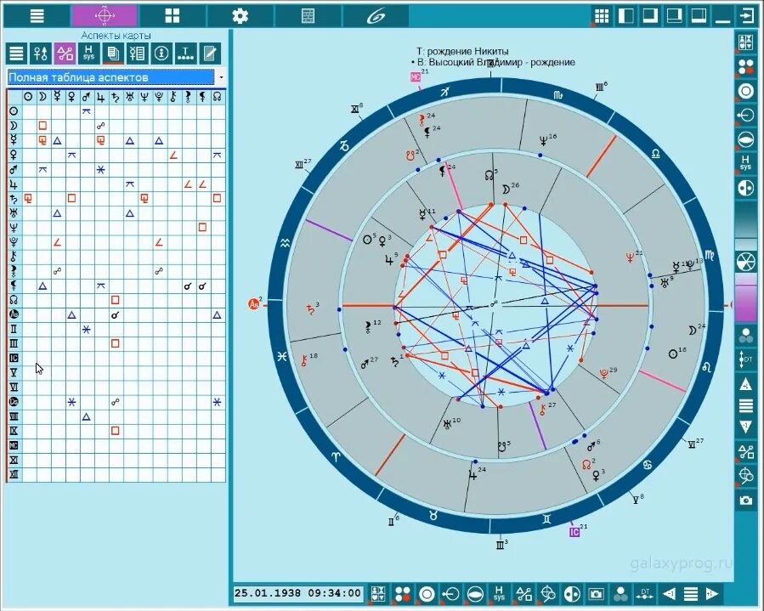
Task: Switch to the purple chart wheel tab
Action: [x=105, y=15]
